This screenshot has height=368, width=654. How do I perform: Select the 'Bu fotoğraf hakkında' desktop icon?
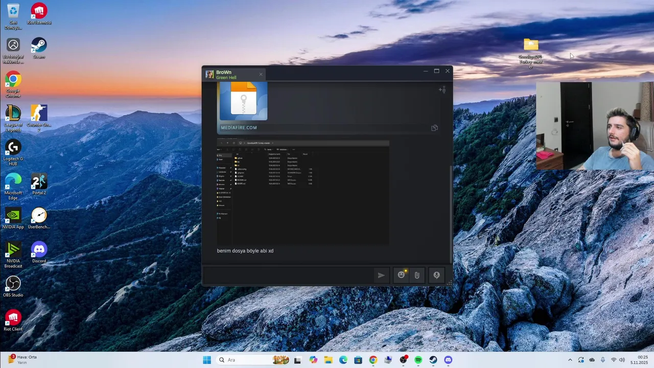click(x=13, y=51)
